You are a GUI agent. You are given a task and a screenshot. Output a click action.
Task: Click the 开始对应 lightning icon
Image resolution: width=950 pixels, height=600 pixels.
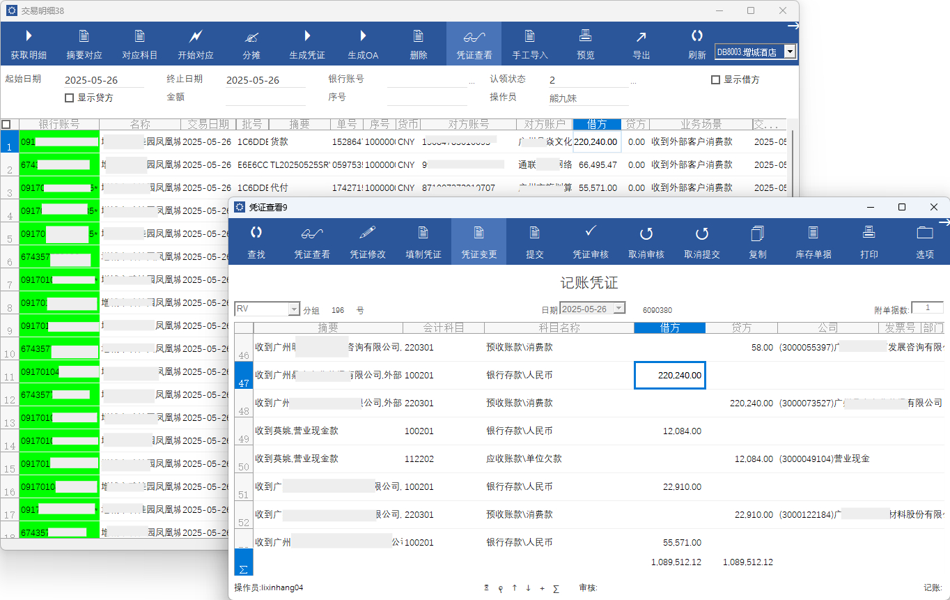(196, 36)
